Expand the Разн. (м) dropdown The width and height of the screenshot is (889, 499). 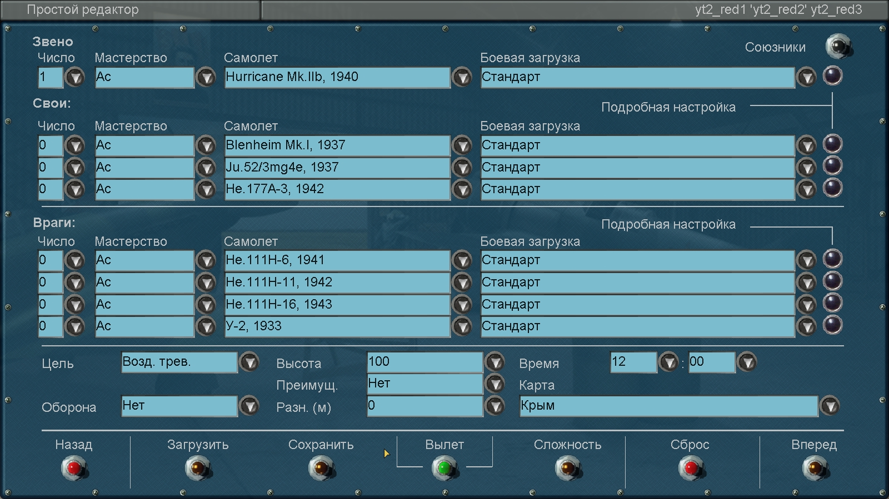pyautogui.click(x=495, y=406)
